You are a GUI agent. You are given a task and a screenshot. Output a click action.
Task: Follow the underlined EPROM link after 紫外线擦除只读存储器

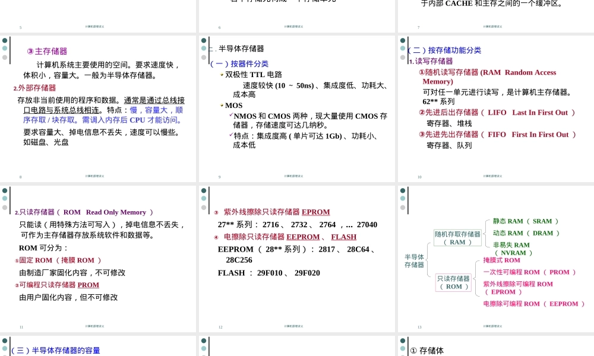[315, 212]
